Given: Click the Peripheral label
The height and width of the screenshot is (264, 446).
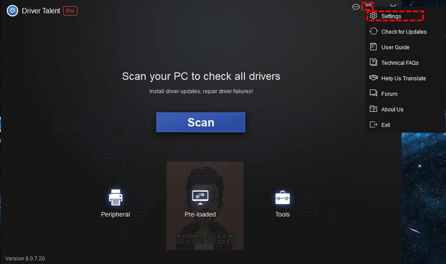Looking at the screenshot, I should coord(115,214).
